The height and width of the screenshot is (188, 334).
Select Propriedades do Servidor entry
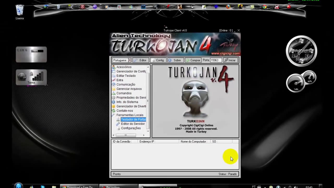(131, 98)
